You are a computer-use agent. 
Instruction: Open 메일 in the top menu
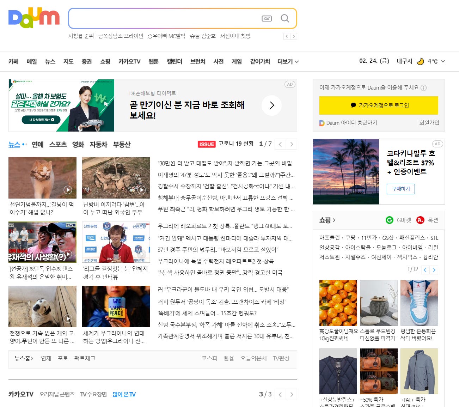click(x=32, y=61)
